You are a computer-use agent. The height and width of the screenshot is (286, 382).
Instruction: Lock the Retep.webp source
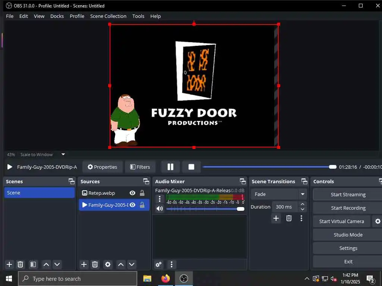pos(142,193)
